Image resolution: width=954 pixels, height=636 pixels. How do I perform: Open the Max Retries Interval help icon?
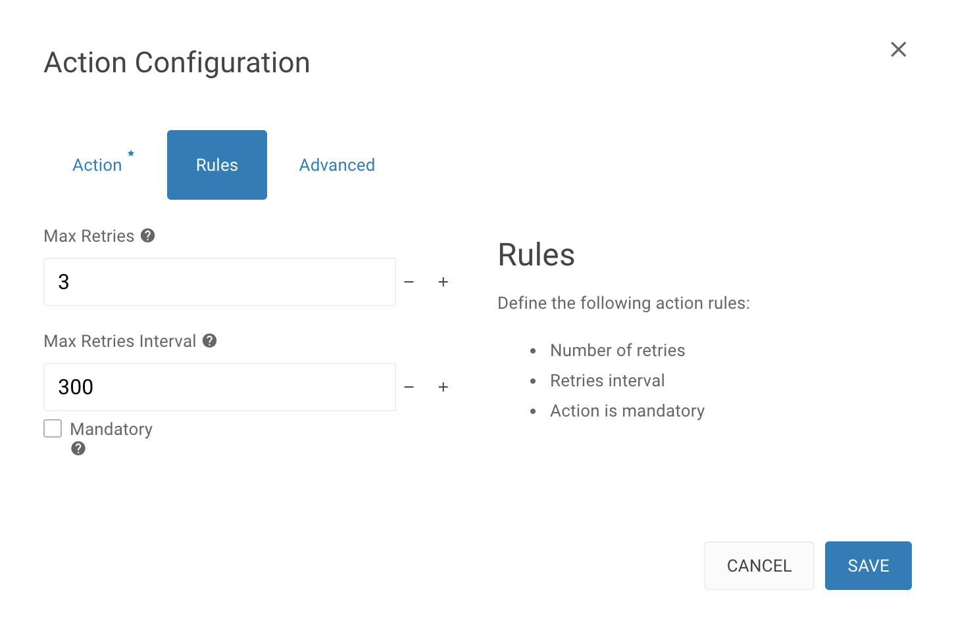pyautogui.click(x=210, y=340)
